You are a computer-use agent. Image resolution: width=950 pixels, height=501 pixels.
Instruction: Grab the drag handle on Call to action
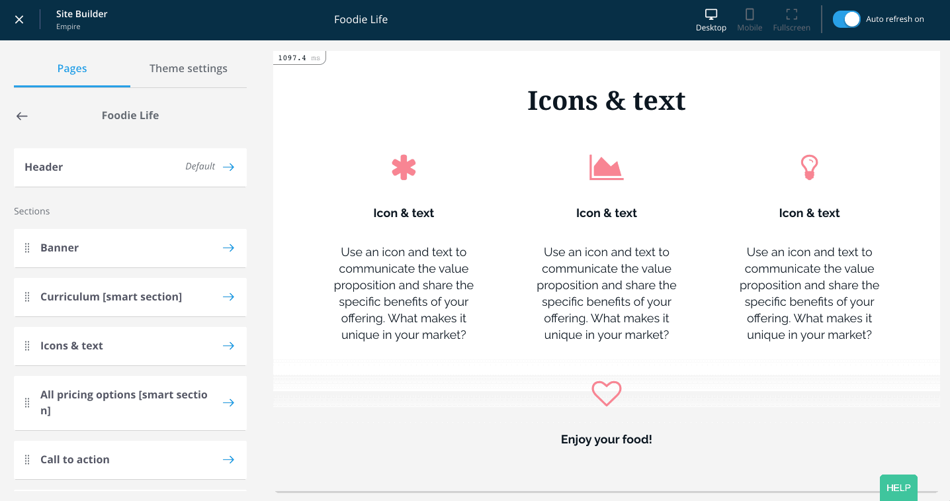pos(27,459)
